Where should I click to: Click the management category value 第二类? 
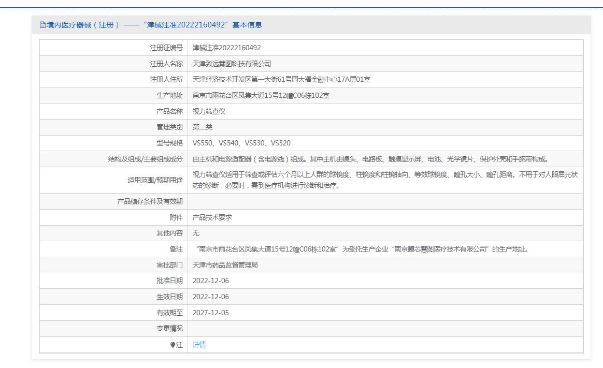(x=202, y=127)
